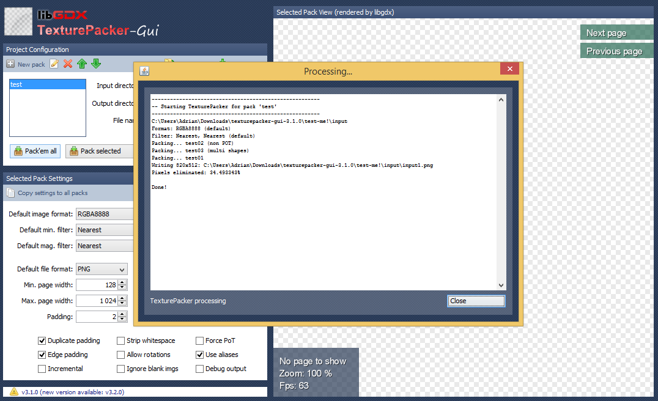Decrease Padding value stepper

(122, 319)
